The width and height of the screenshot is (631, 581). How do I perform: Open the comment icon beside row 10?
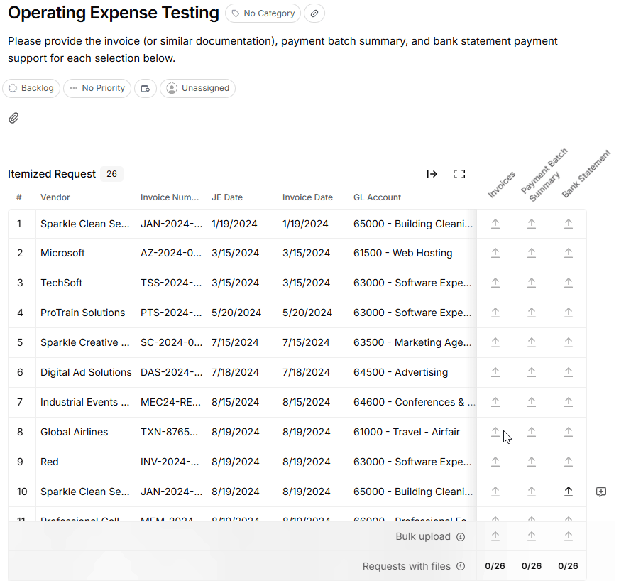[601, 492]
